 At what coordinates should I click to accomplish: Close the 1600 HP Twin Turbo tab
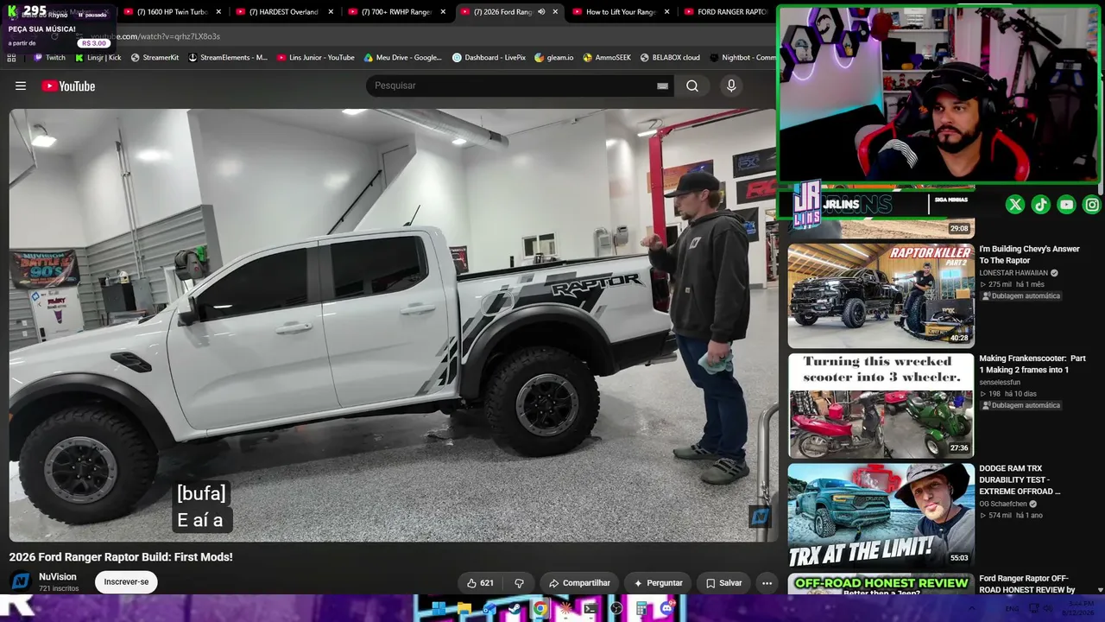218,12
